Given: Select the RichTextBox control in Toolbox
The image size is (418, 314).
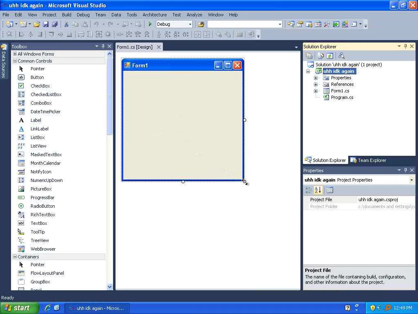Looking at the screenshot, I should coord(43,215).
